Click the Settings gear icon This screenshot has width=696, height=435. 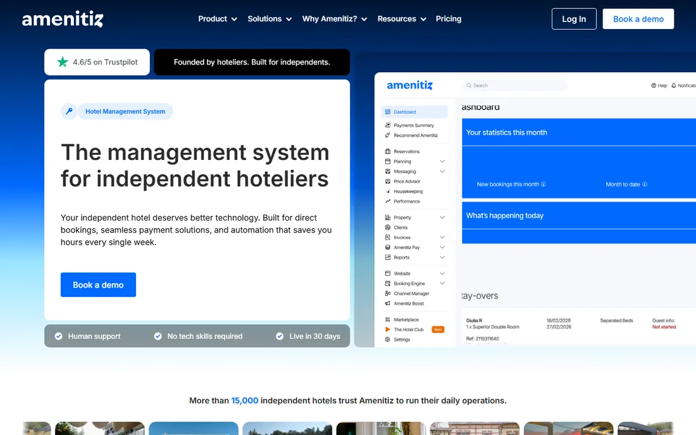[x=387, y=340]
